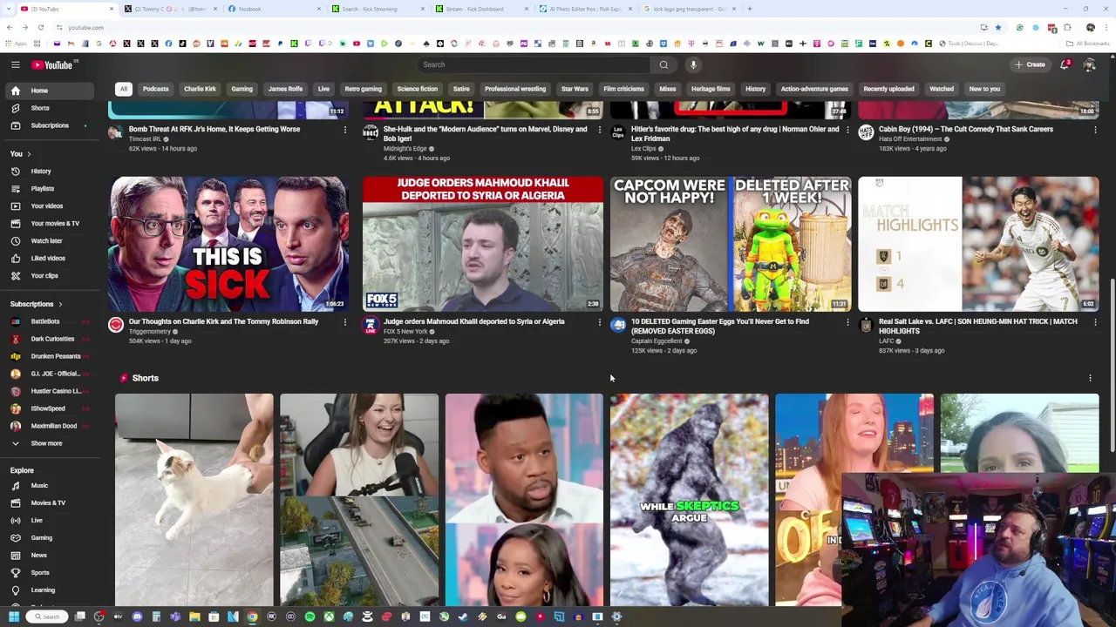Open options for Charlie Kirk thoughts video
1116x627 pixels.
tap(344, 323)
